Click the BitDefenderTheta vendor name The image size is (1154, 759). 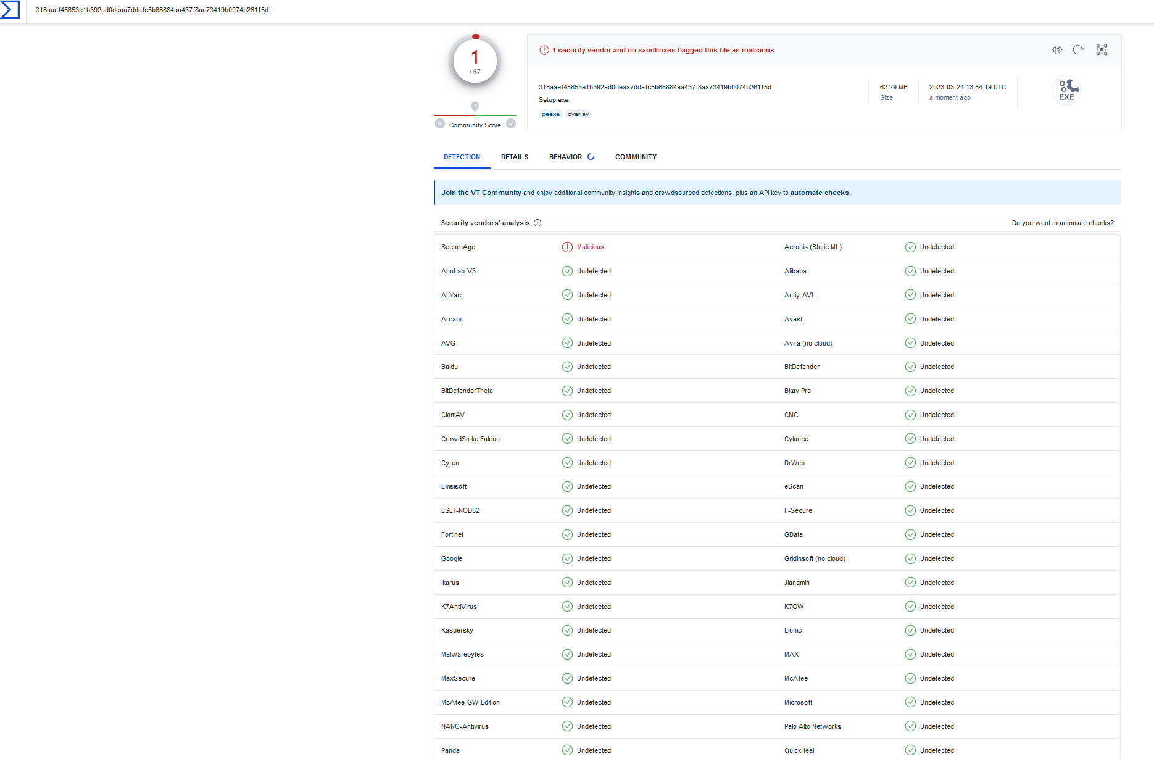(467, 391)
